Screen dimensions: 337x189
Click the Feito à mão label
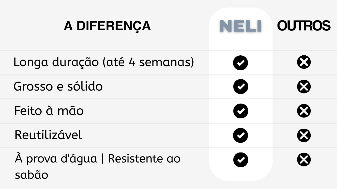49,111
